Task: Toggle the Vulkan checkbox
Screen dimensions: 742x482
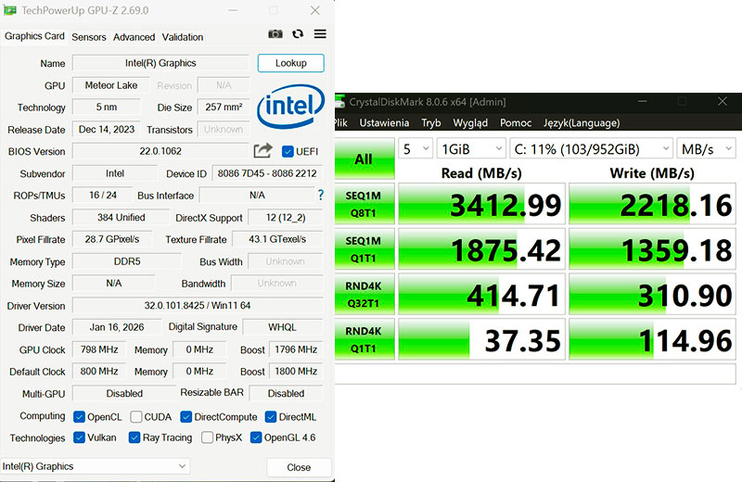Action: tap(79, 438)
